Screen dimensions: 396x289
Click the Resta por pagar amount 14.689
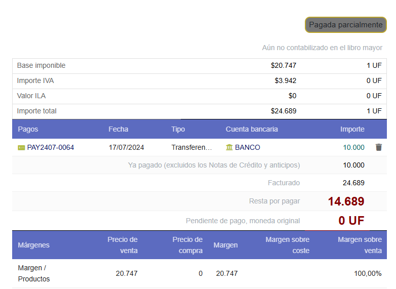coord(346,201)
